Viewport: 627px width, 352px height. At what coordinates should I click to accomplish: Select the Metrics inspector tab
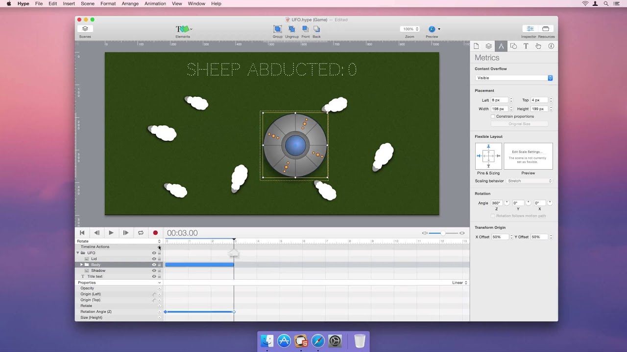pyautogui.click(x=501, y=46)
